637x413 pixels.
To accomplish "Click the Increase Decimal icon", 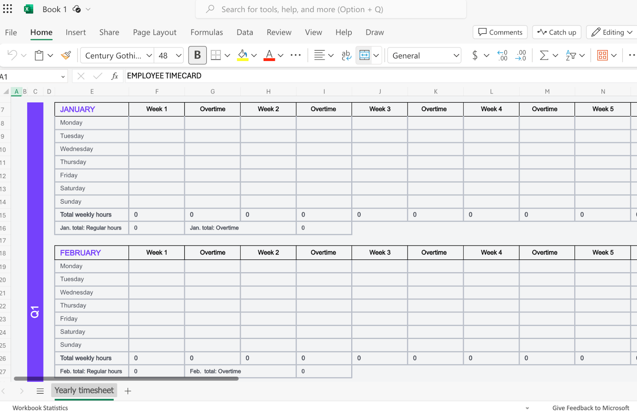I will pos(502,55).
